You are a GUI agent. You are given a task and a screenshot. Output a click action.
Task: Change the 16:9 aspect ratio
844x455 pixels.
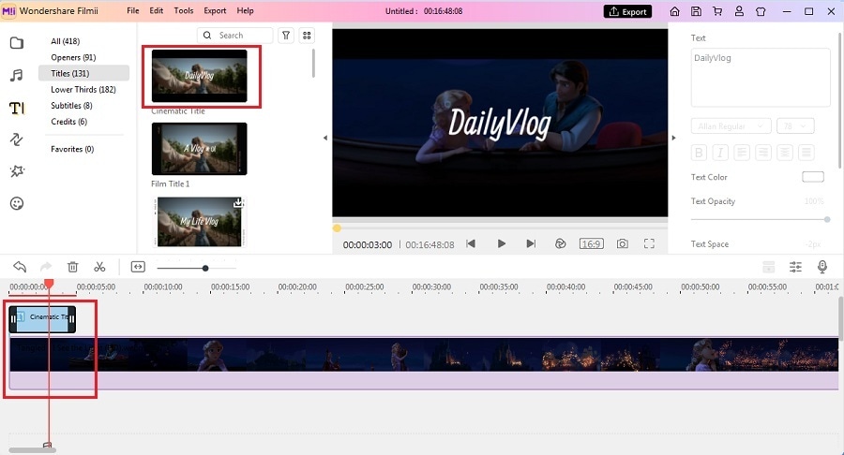591,244
